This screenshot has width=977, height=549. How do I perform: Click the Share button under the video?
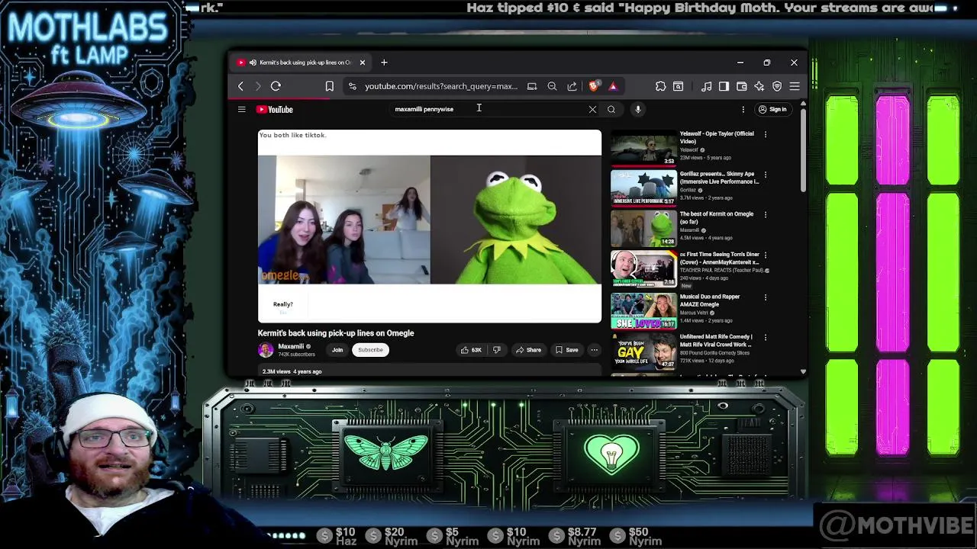(528, 350)
